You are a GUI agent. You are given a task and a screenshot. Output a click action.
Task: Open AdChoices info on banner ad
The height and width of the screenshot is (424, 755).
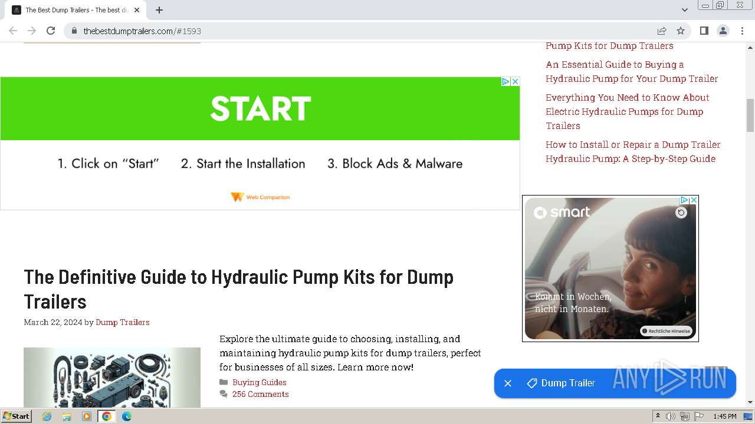505,82
